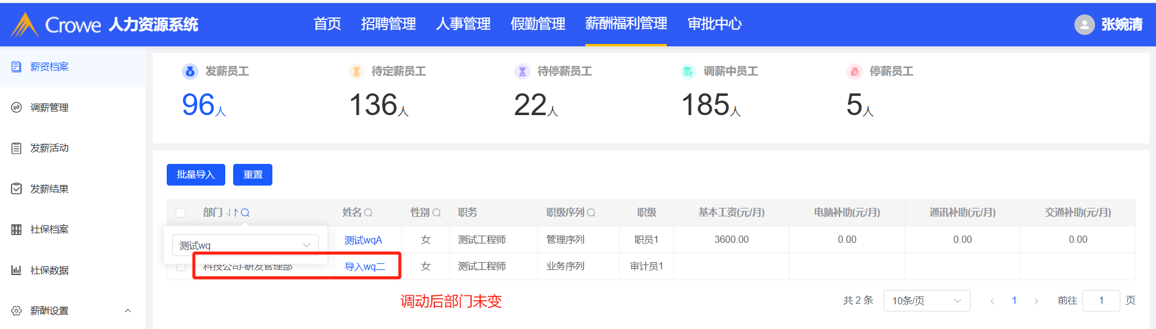
Task: Click the 发薪活动 sidebar icon
Action: [16, 148]
